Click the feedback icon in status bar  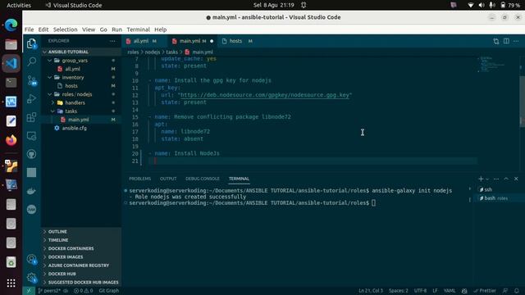[505, 291]
